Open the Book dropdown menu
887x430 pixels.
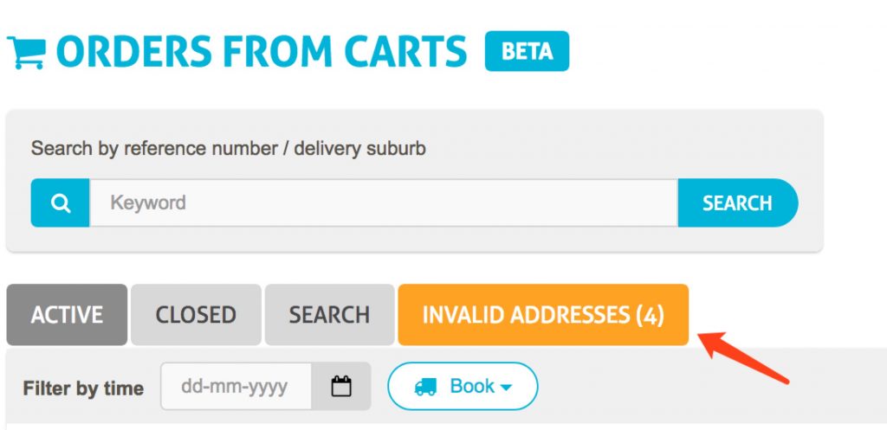[x=463, y=387]
